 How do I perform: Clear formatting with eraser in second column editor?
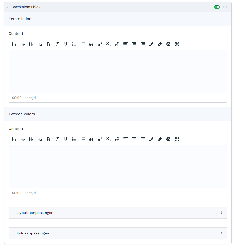coord(160,140)
